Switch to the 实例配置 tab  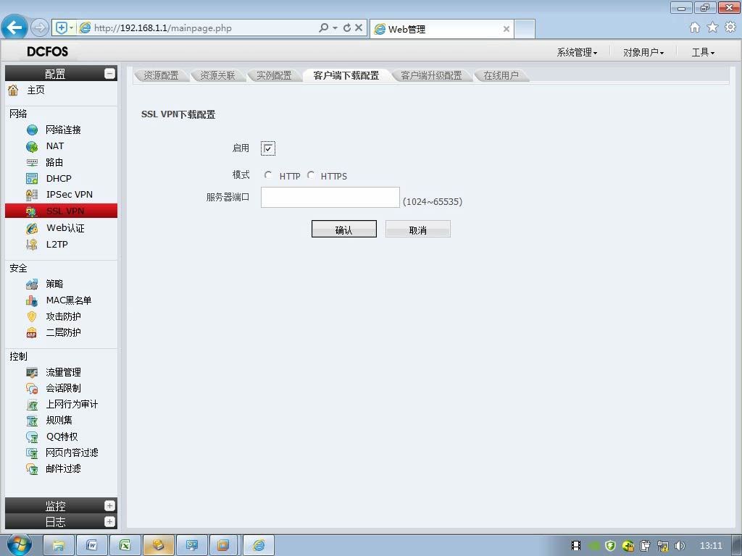tap(273, 75)
